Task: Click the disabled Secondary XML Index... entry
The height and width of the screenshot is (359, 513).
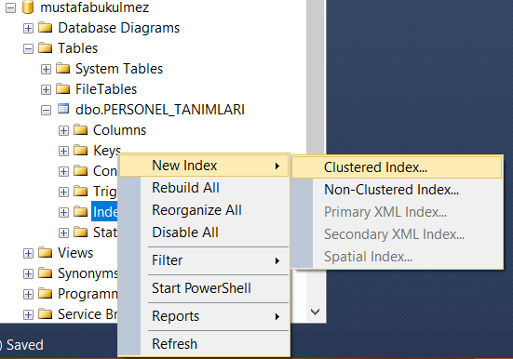Action: 397,234
